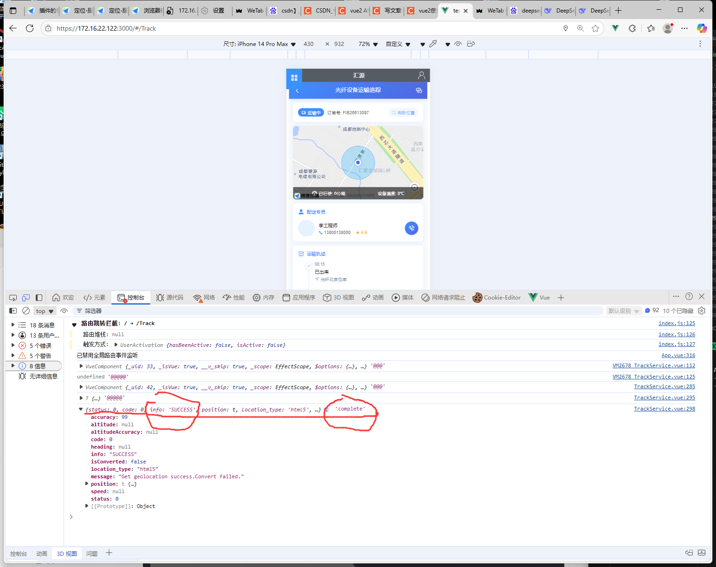
Task: Open the 默认级别 log level dropdown
Action: coord(623,310)
